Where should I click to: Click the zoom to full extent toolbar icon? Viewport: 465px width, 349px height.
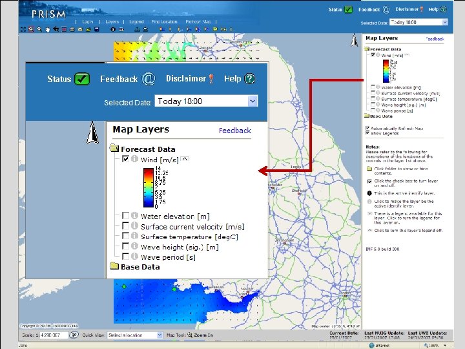[x=23, y=29]
